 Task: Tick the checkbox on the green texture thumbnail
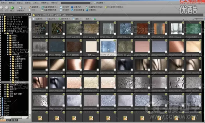click(200, 34)
